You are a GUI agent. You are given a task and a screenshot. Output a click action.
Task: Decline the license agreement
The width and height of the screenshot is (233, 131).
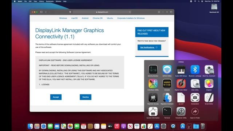pyautogui.click(x=86, y=97)
